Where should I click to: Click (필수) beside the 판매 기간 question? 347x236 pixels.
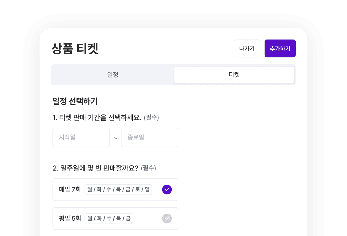(x=151, y=118)
